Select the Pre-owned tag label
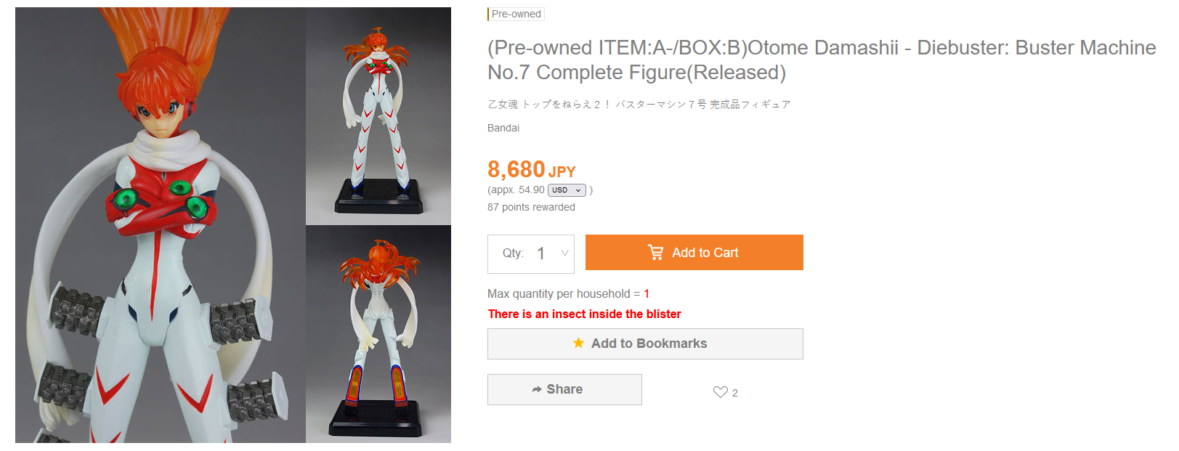This screenshot has height=451, width=1179. [x=516, y=14]
